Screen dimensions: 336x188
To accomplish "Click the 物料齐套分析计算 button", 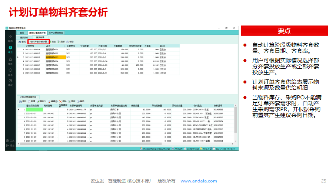I will pos(39,42).
